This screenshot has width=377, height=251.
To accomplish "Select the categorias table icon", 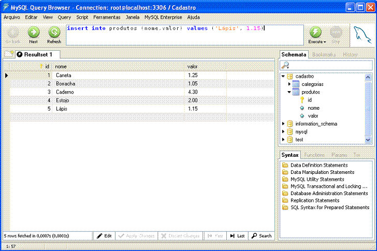I will coord(296,84).
